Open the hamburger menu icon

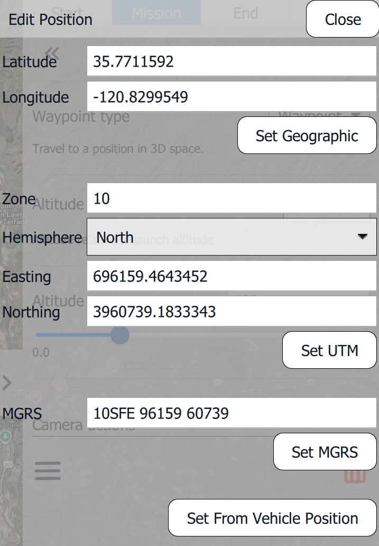[48, 470]
